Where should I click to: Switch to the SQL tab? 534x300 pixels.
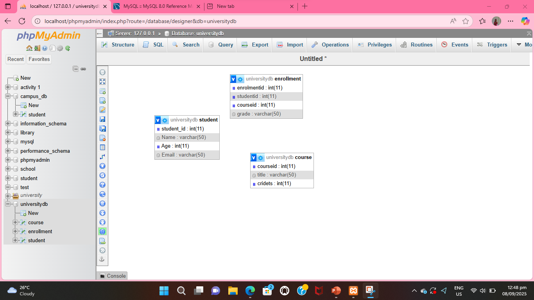pyautogui.click(x=153, y=45)
